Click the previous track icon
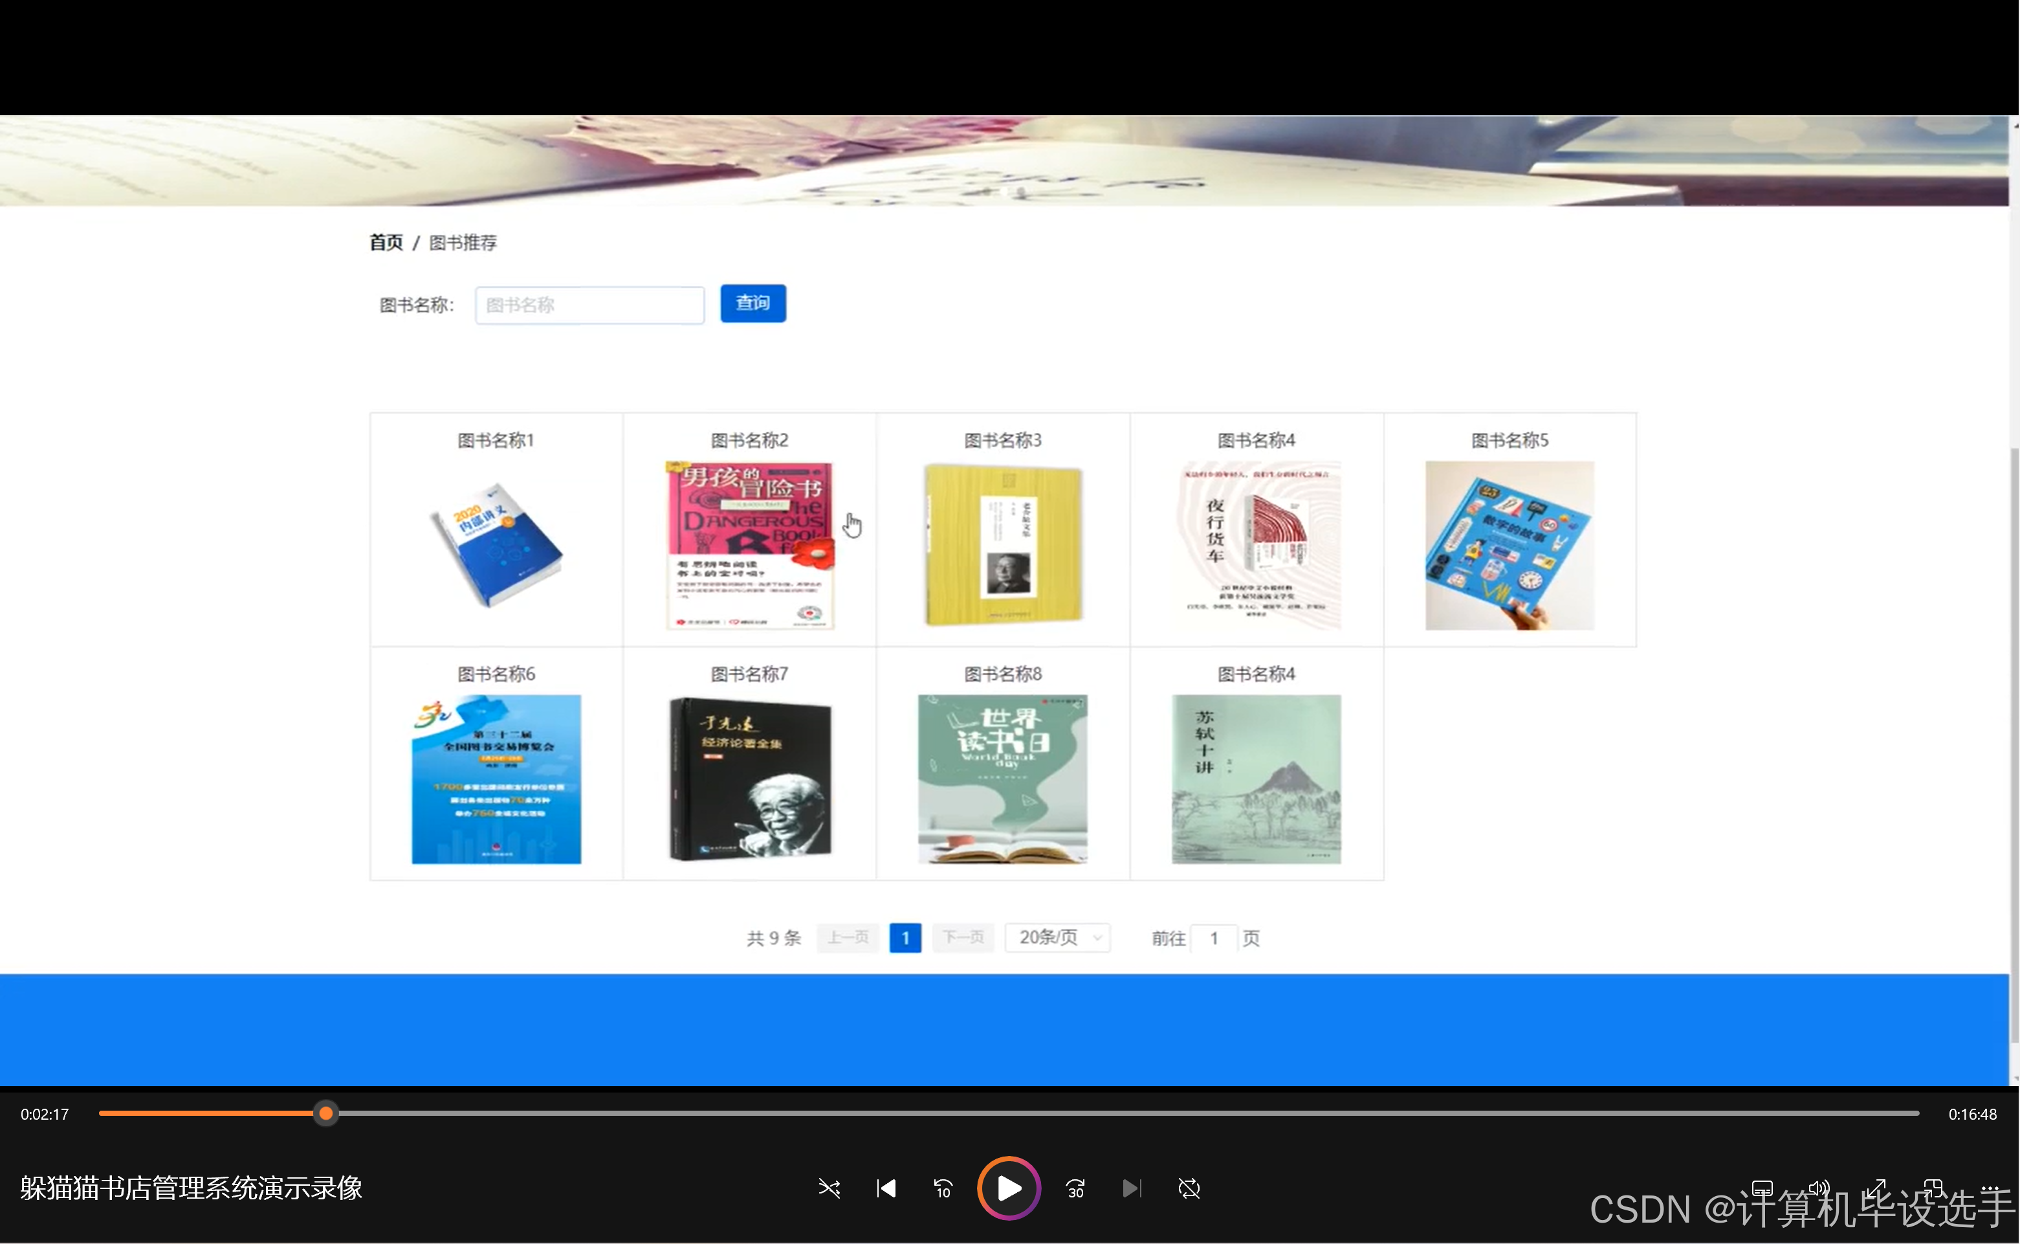 tap(886, 1188)
